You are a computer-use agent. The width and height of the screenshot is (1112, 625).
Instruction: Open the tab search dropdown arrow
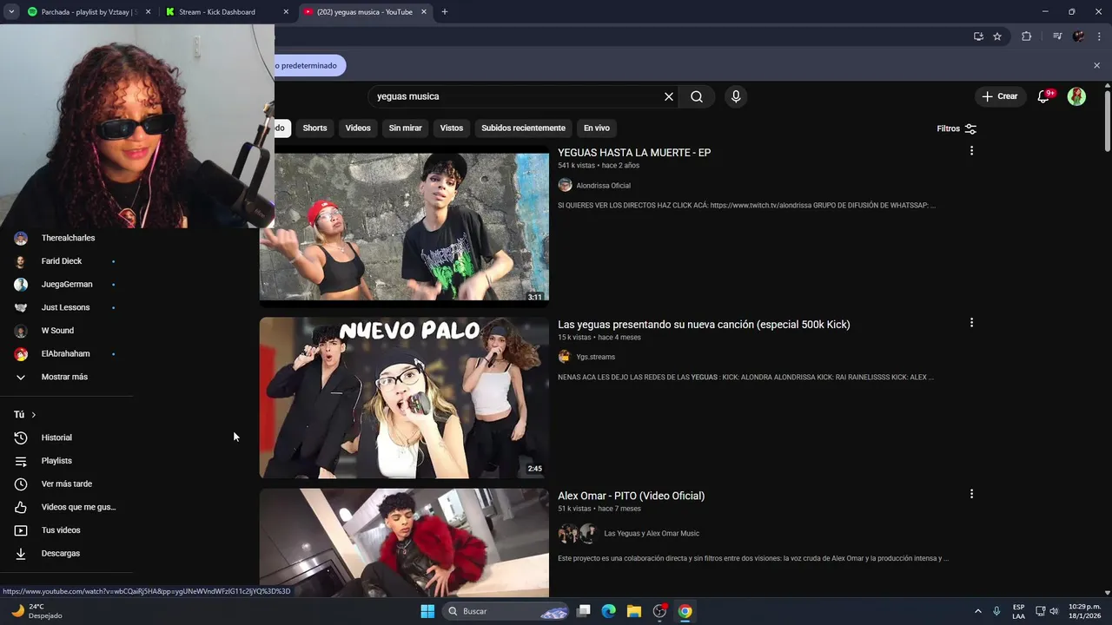[x=11, y=12]
